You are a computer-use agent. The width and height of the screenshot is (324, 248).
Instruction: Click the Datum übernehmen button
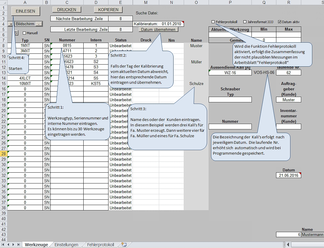click(x=159, y=30)
